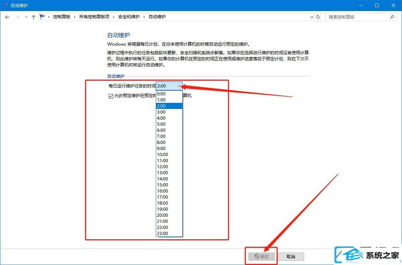
Task: Cancel changes with 取消 button
Action: coord(291,256)
